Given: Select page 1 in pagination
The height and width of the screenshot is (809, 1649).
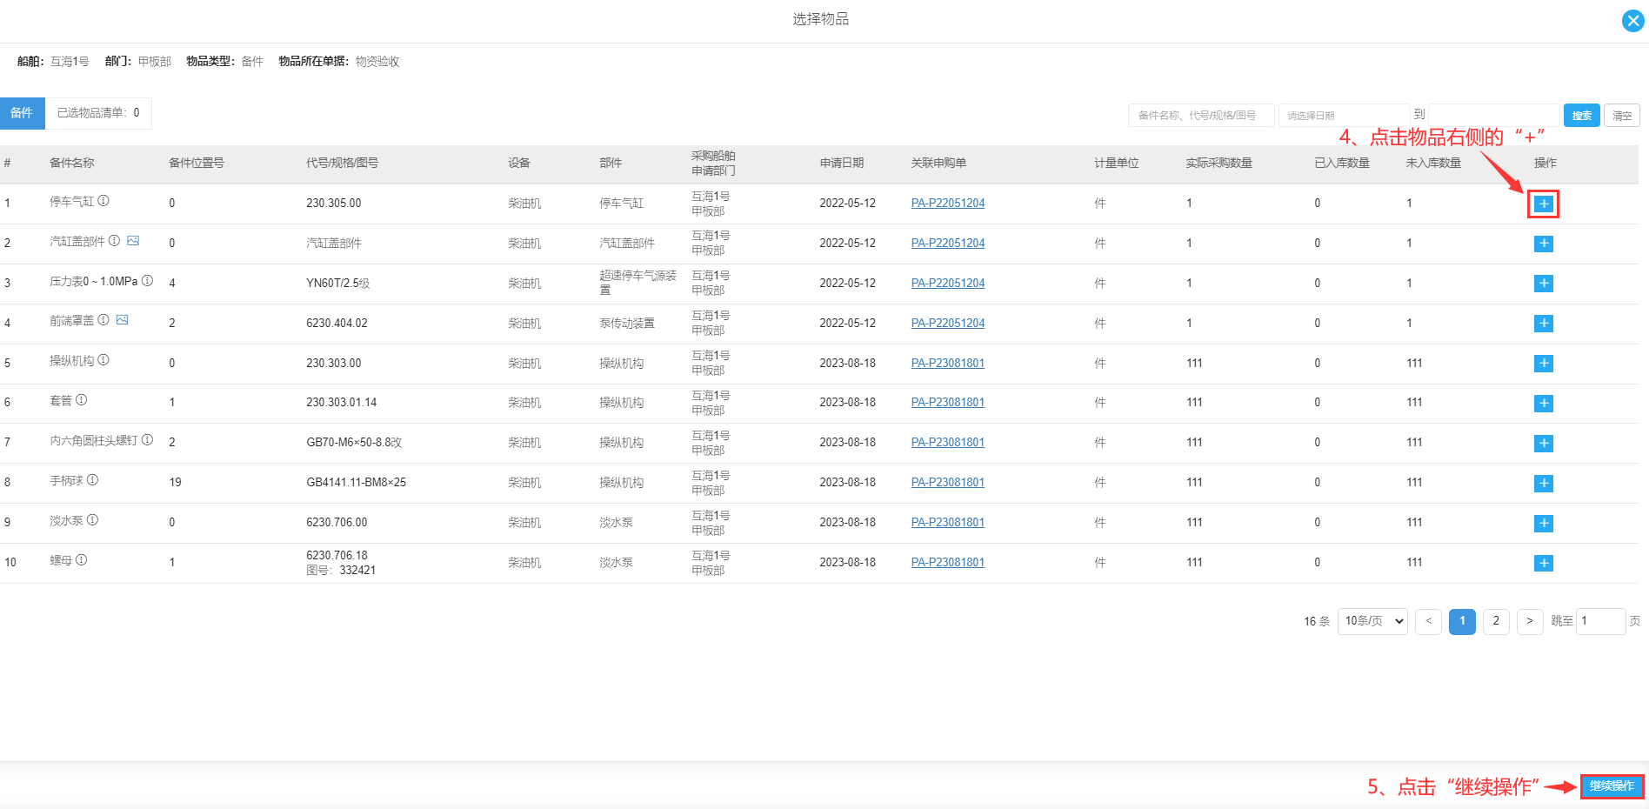Looking at the screenshot, I should point(1462,621).
